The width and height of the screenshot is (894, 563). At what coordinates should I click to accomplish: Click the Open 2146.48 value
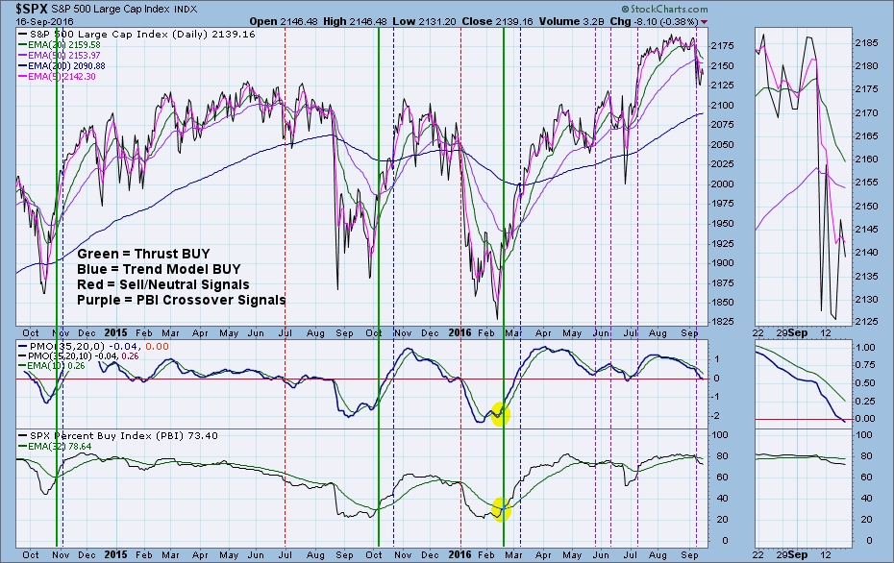pos(284,22)
